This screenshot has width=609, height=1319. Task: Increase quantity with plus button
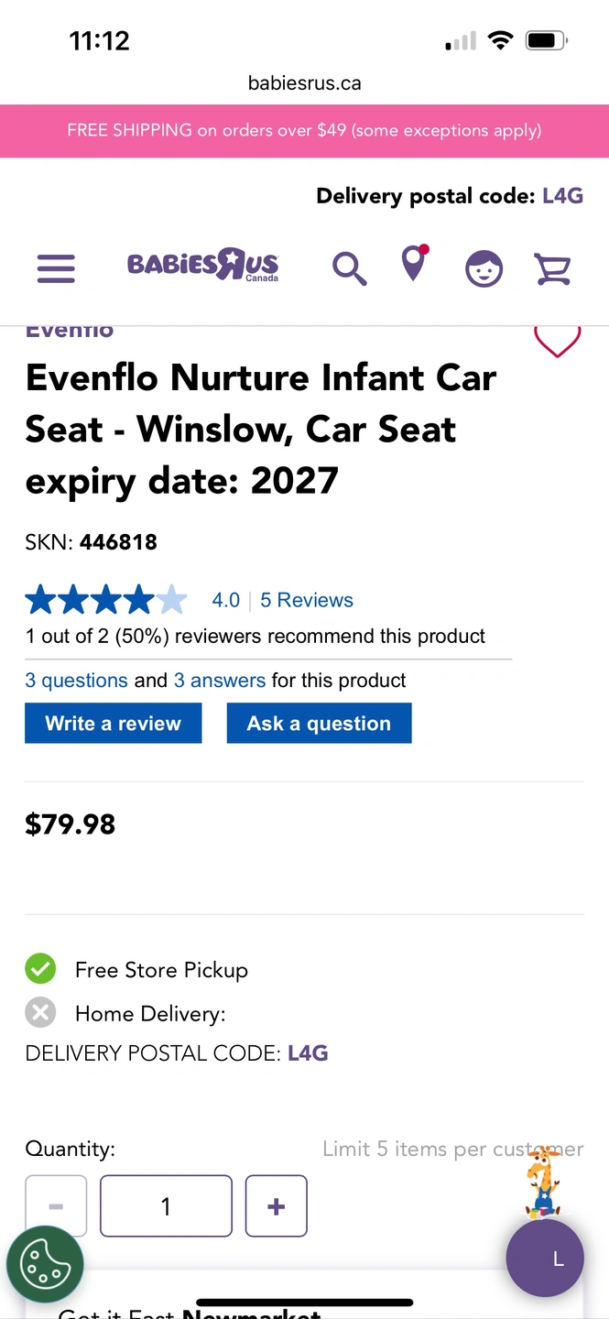coord(276,1206)
